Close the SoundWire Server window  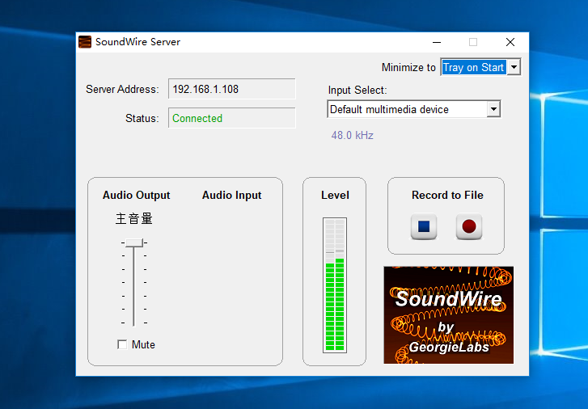coord(510,42)
